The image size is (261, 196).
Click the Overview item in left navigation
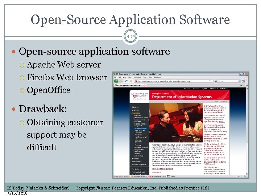click(x=135, y=110)
